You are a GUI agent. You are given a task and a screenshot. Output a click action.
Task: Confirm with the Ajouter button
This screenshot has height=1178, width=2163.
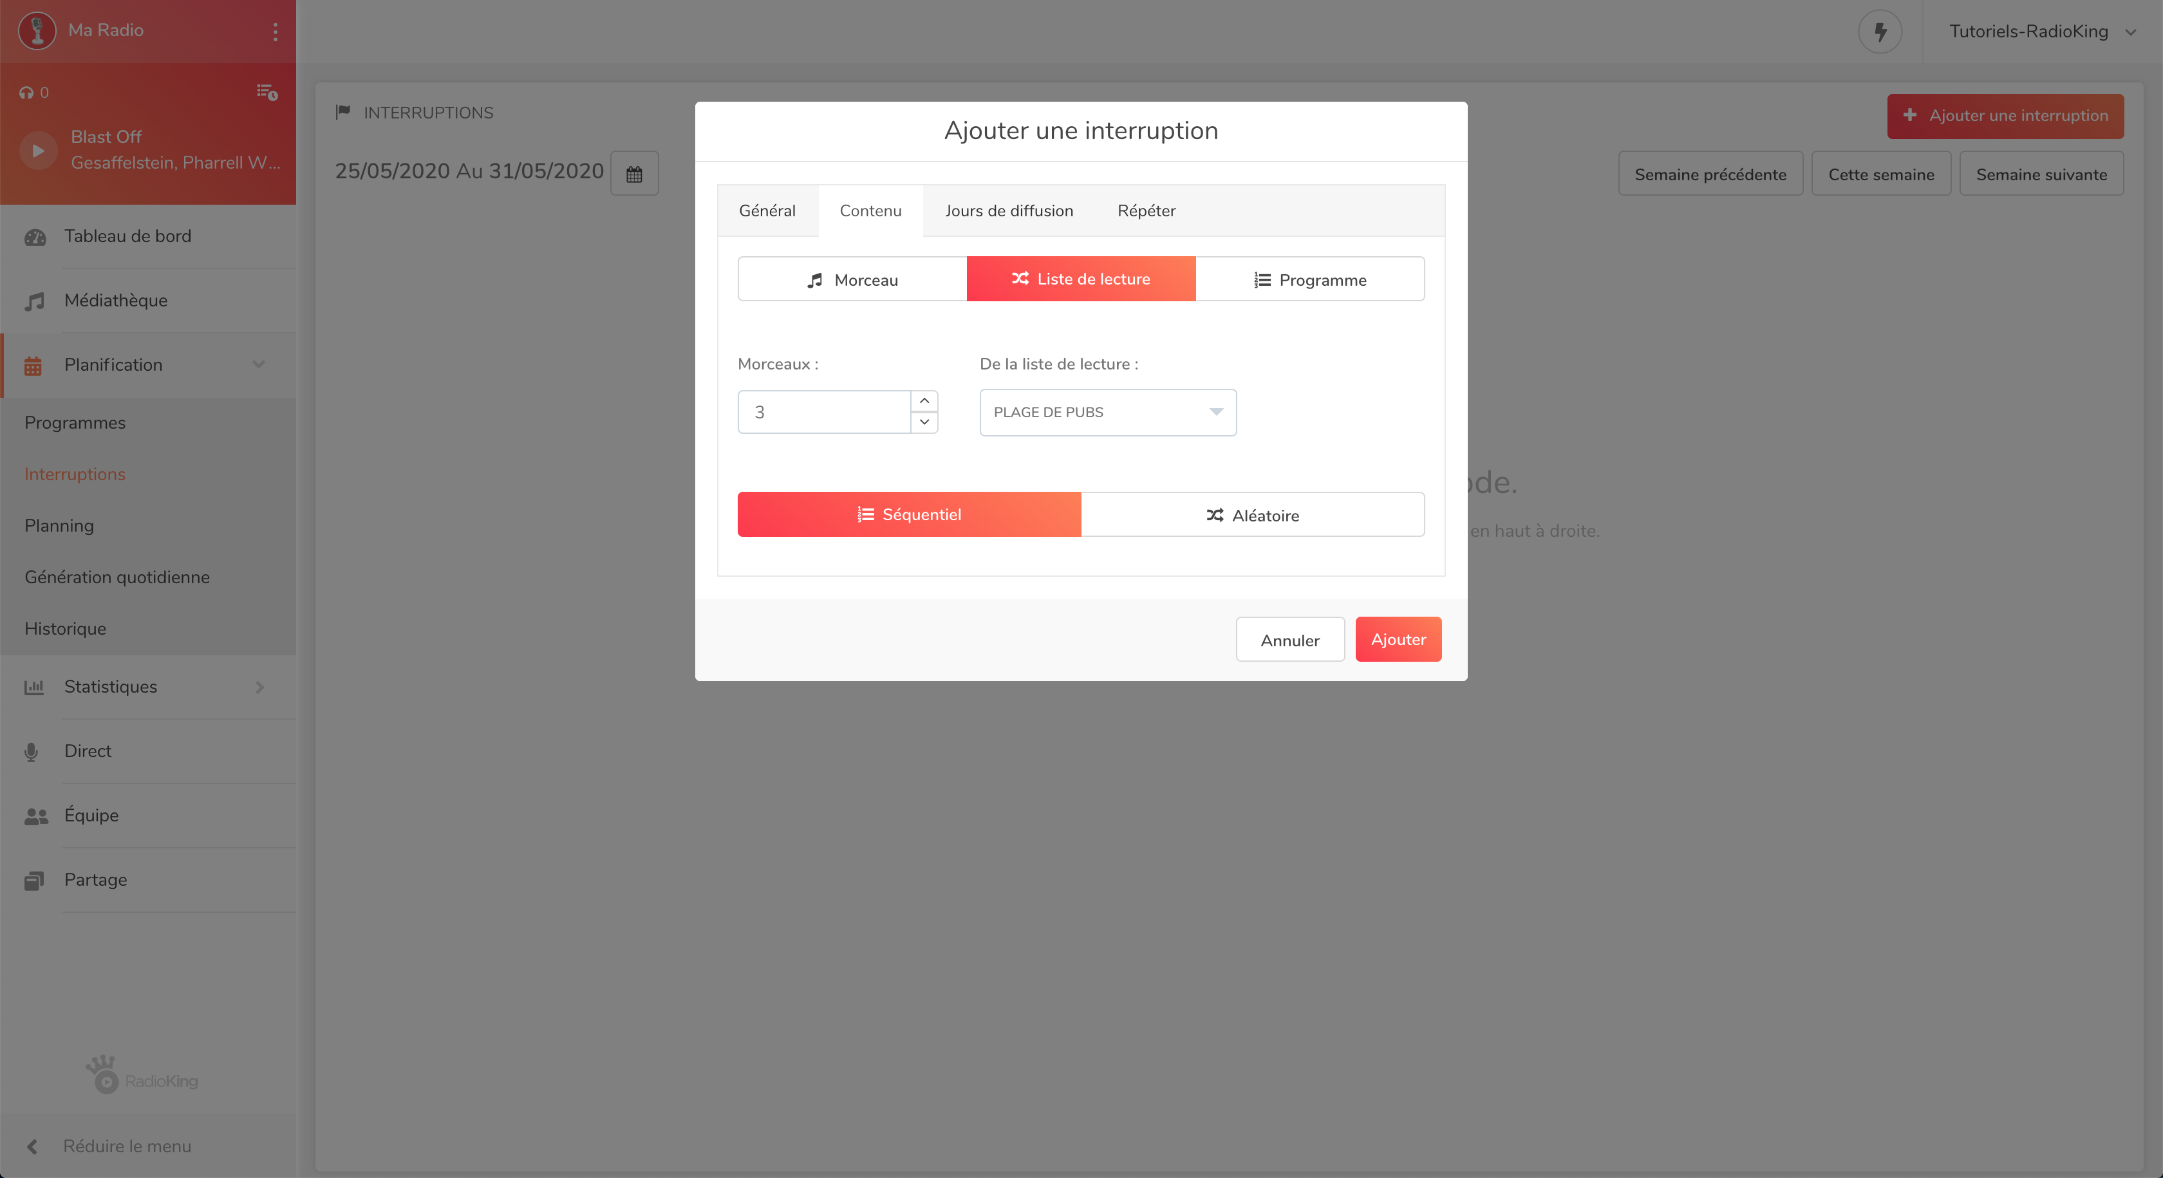coord(1398,640)
